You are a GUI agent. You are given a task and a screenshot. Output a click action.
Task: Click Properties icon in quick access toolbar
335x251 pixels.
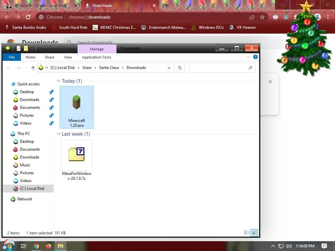click(x=19, y=49)
